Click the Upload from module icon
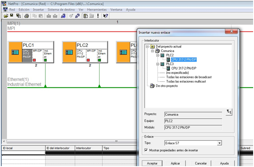This screenshot has width=254, height=167. tap(55, 16)
